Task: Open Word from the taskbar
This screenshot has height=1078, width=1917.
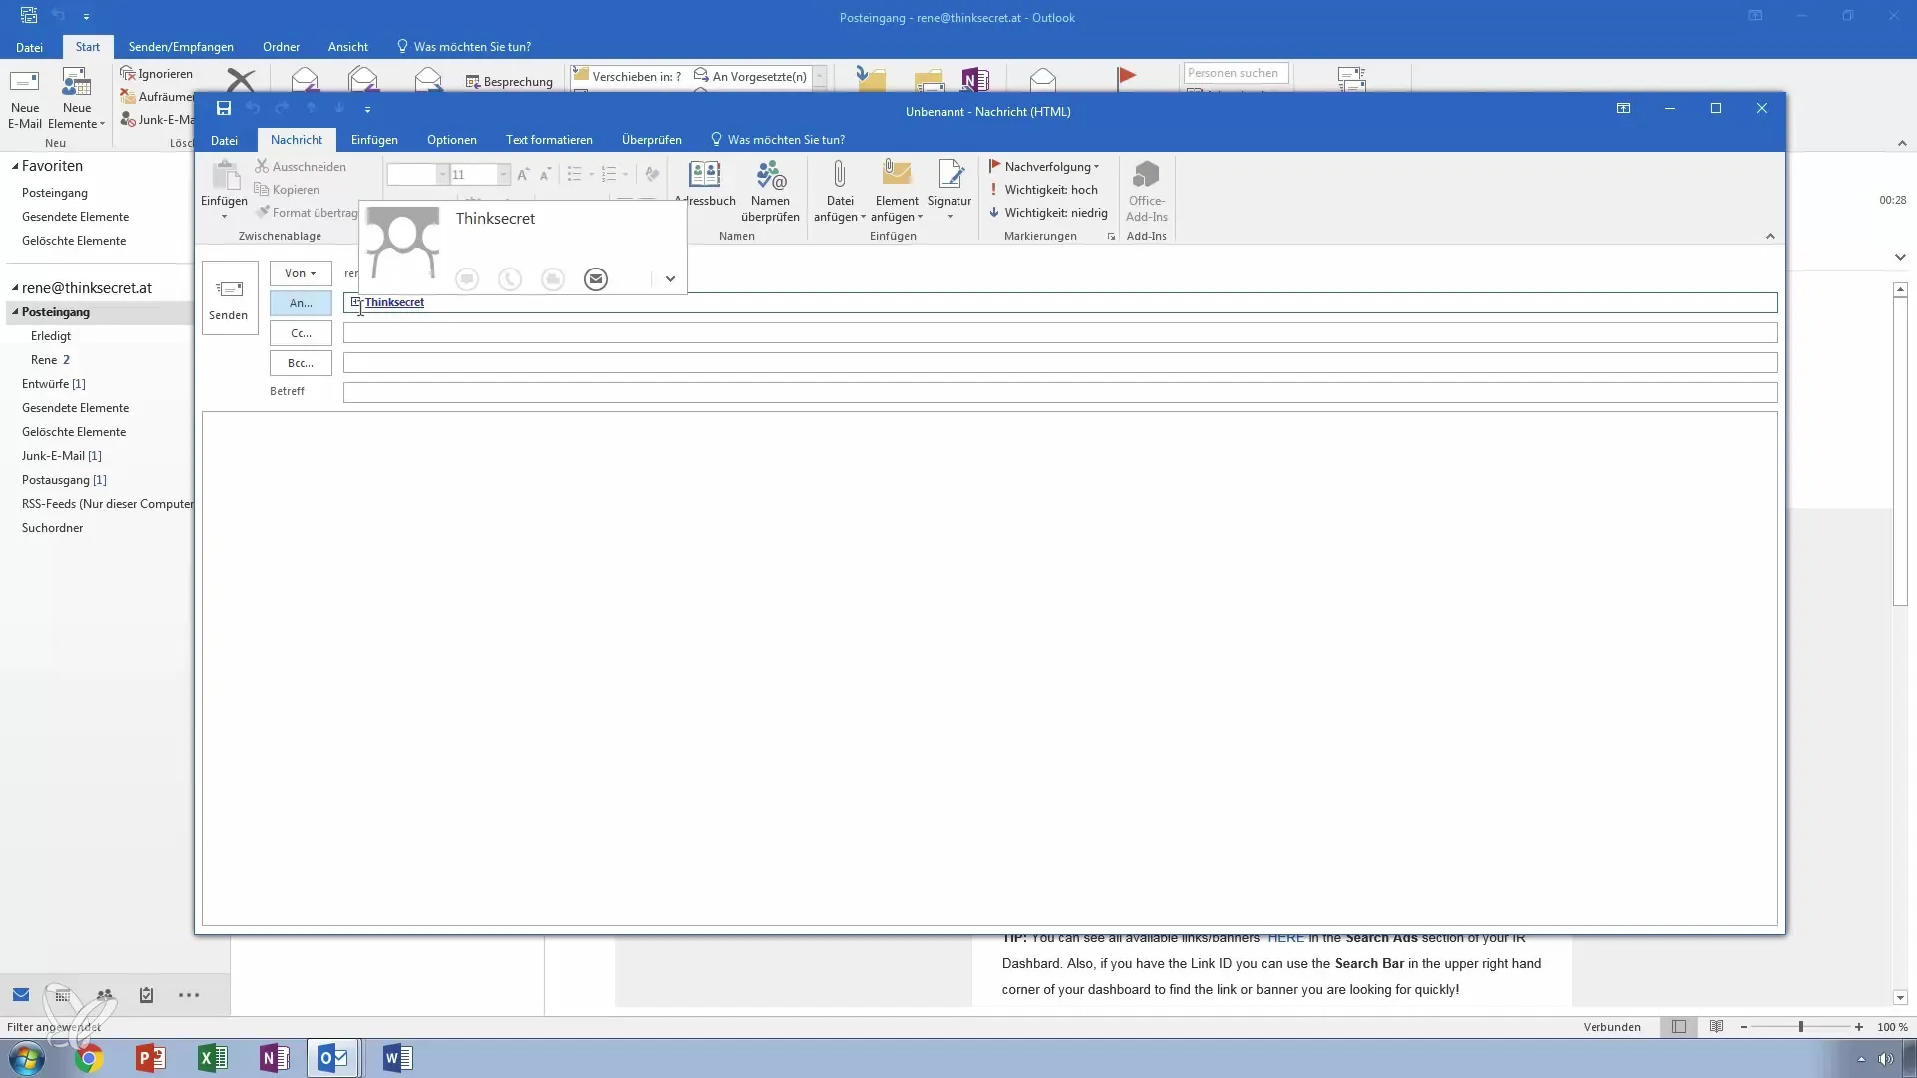Action: [397, 1058]
